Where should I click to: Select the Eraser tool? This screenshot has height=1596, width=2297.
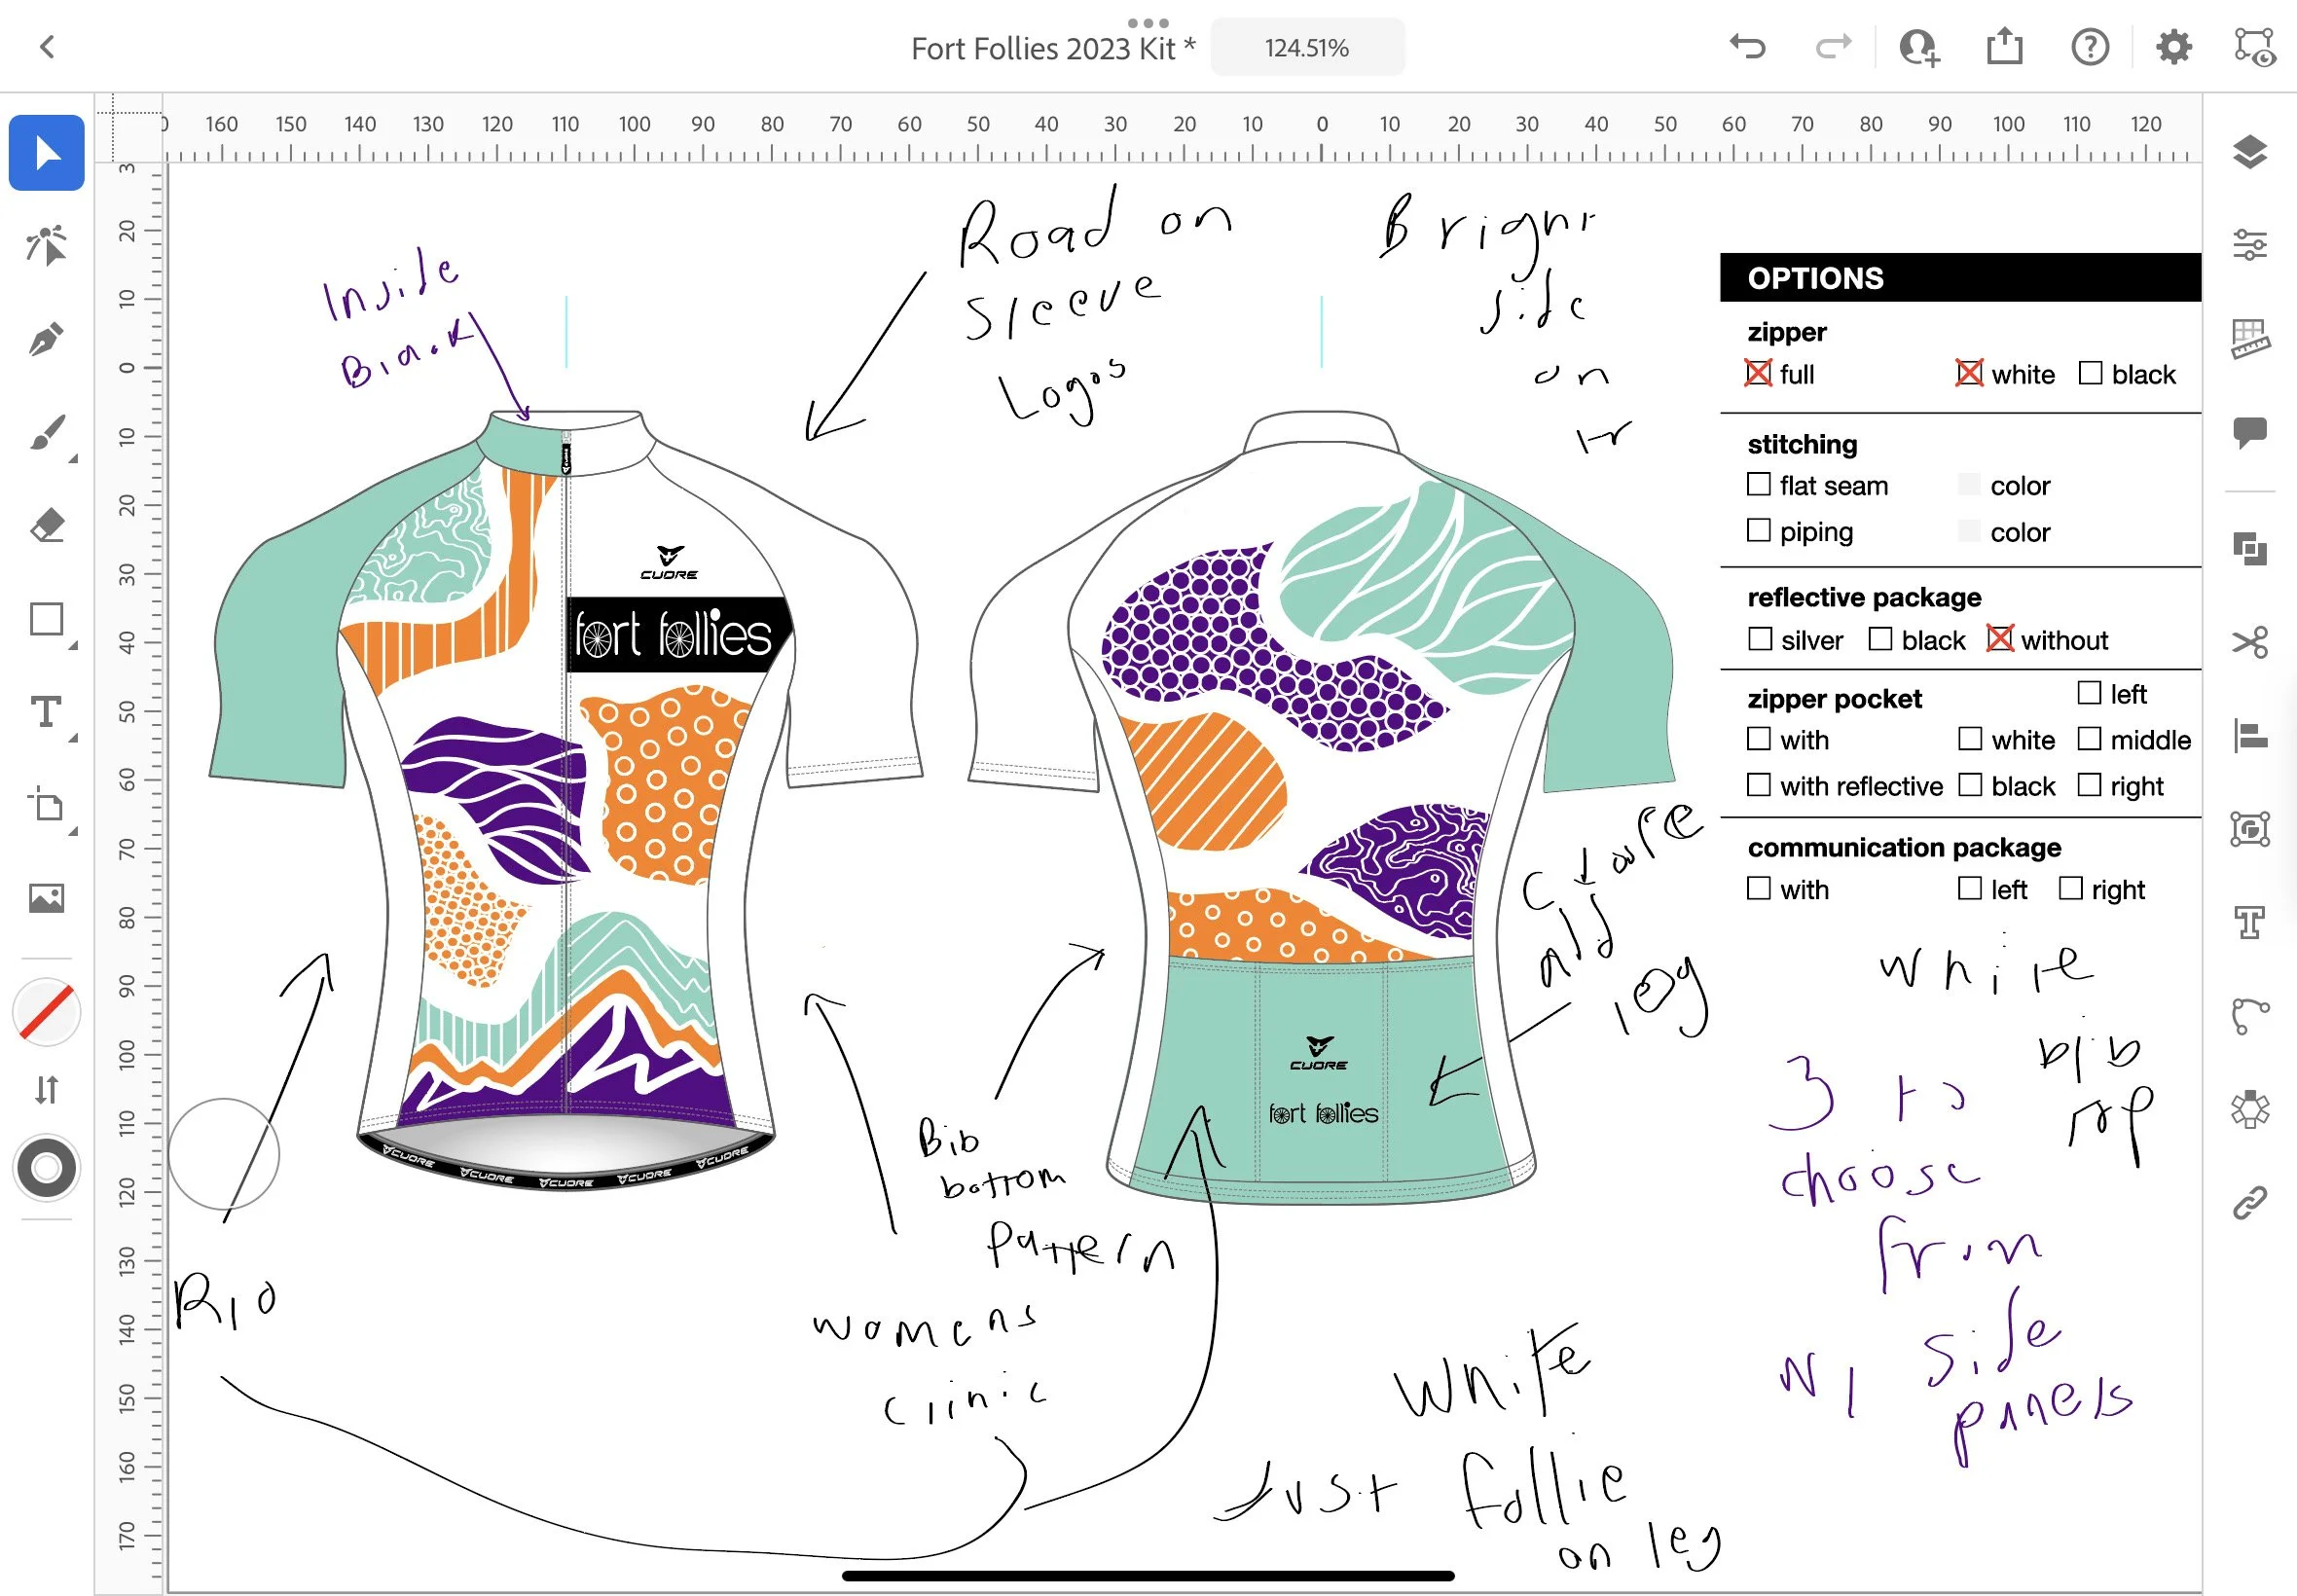46,525
